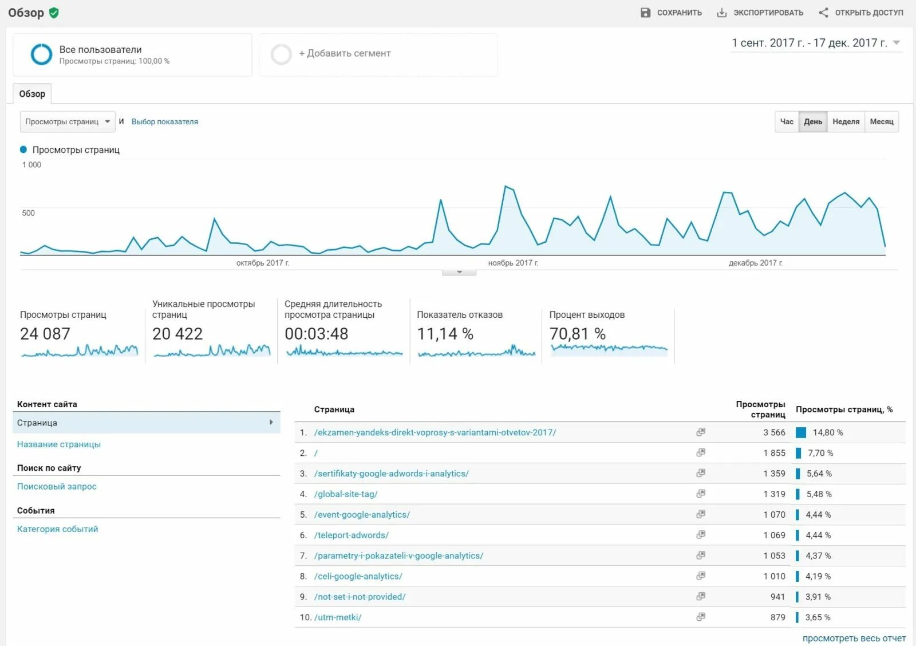Switch chart granularity to День
916x646 pixels.
pos(813,121)
